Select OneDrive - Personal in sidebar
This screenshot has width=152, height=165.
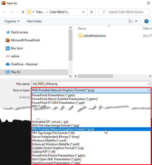pos(24,64)
